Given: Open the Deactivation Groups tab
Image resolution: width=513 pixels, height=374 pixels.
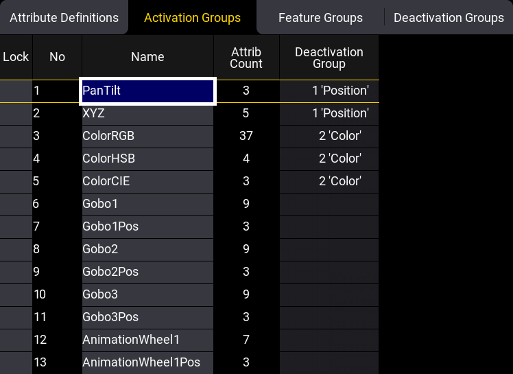Looking at the screenshot, I should [x=449, y=18].
